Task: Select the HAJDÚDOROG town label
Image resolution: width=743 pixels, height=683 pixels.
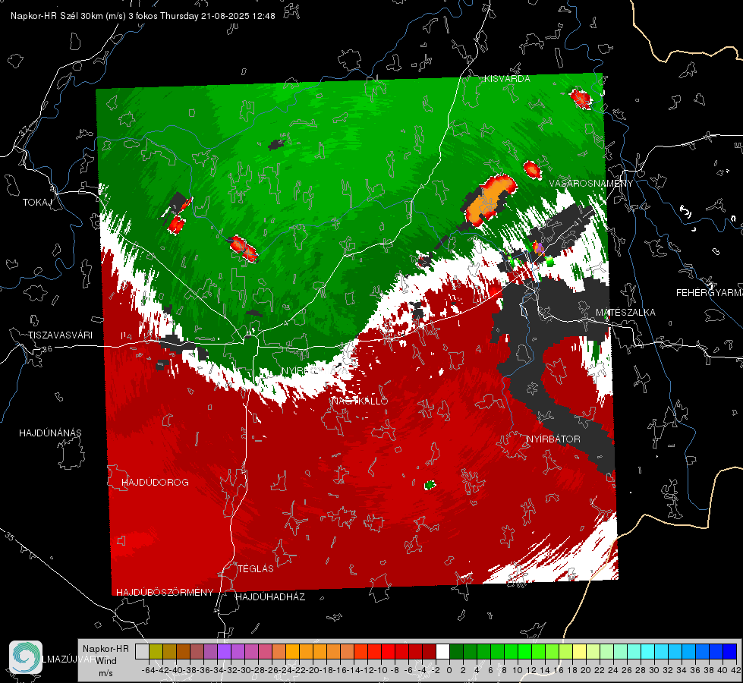Action: pos(155,482)
